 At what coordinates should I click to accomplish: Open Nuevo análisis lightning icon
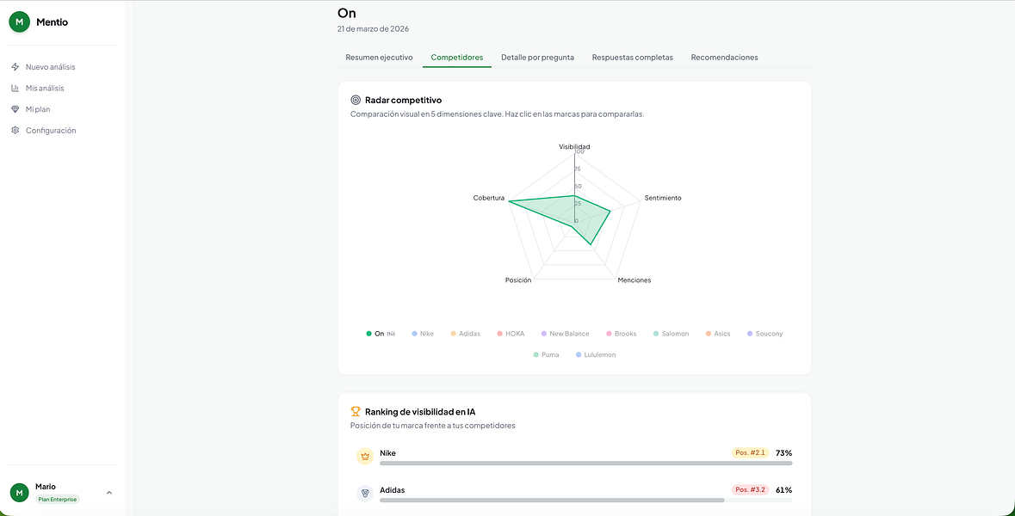15,67
